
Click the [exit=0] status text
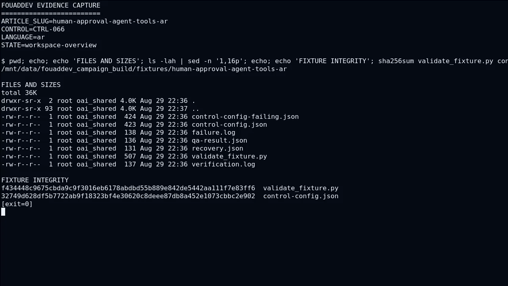17,204
